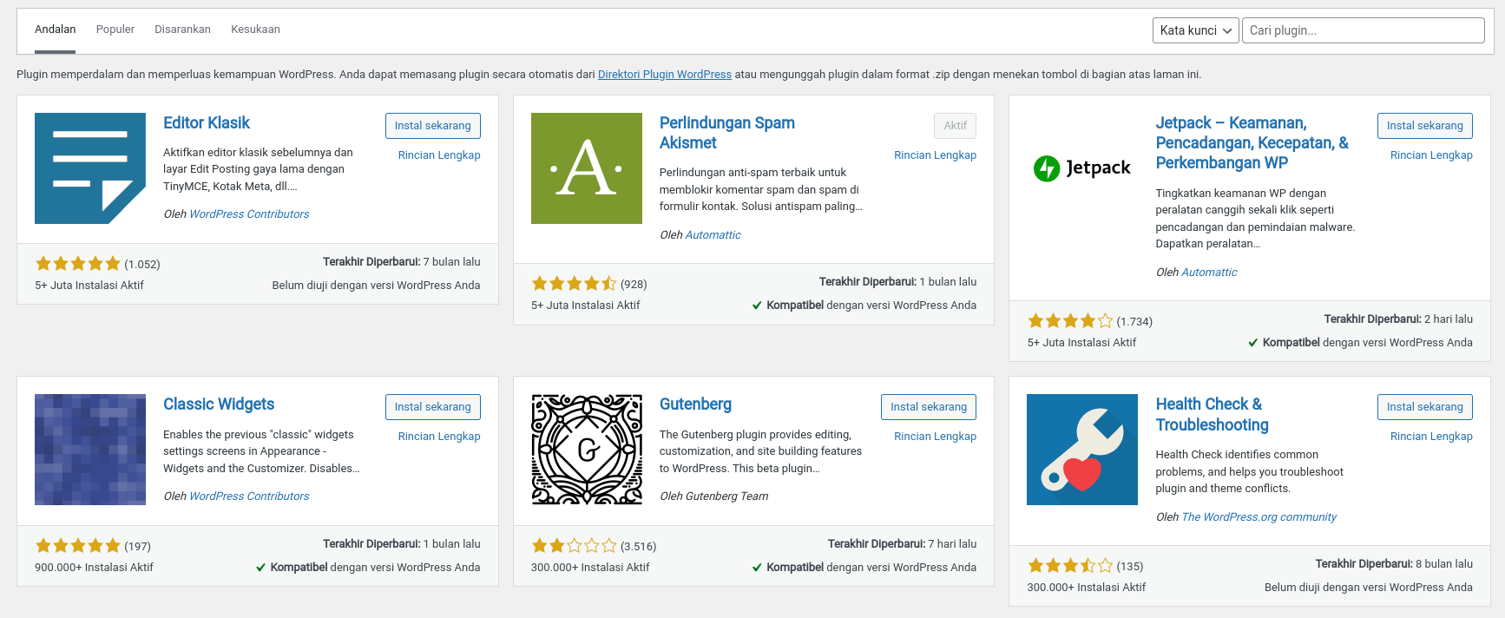The height and width of the screenshot is (618, 1505).
Task: Open WordPress Contributors author under Classic Widgets
Action: tap(249, 496)
